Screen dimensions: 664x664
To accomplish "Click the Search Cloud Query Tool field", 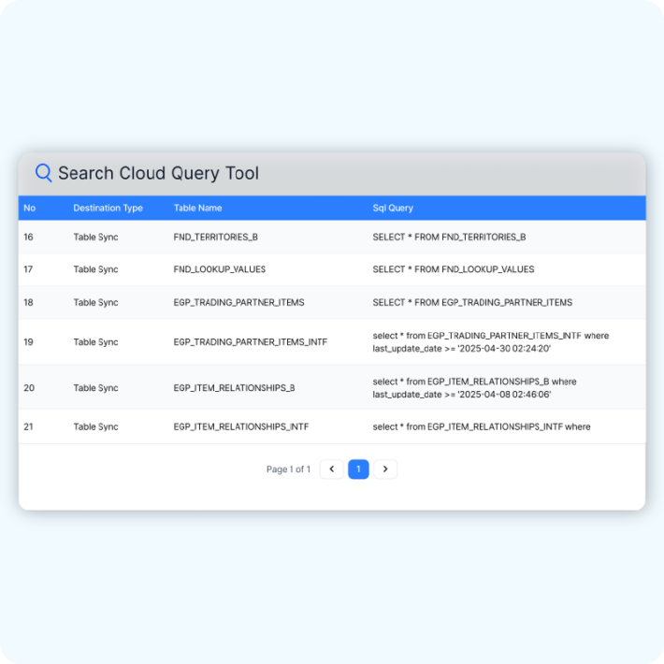I will click(332, 174).
